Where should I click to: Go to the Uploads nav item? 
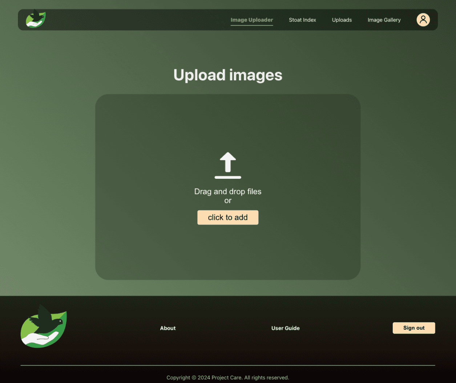coord(342,20)
